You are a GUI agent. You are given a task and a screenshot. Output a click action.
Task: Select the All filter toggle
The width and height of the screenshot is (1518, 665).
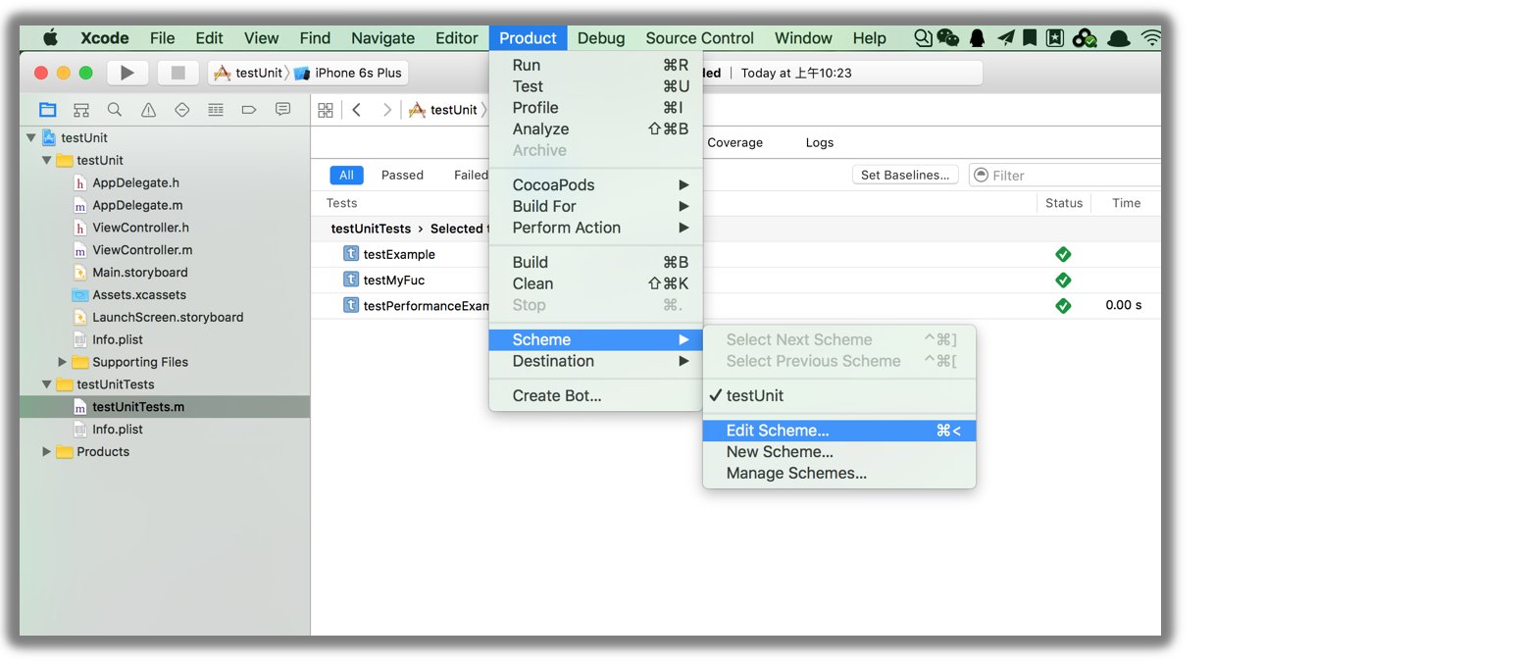346,176
